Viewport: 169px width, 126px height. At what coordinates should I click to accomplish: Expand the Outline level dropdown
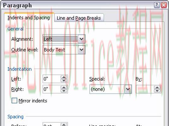pos(81,50)
